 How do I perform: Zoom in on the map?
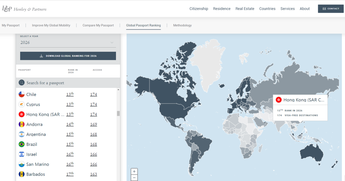[134, 171]
